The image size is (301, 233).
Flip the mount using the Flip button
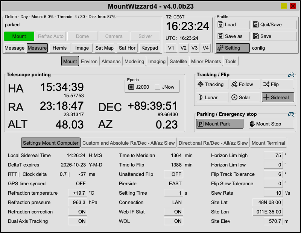point(278,85)
